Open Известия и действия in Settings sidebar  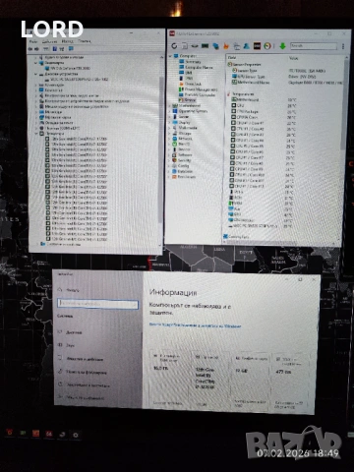pos(85,359)
